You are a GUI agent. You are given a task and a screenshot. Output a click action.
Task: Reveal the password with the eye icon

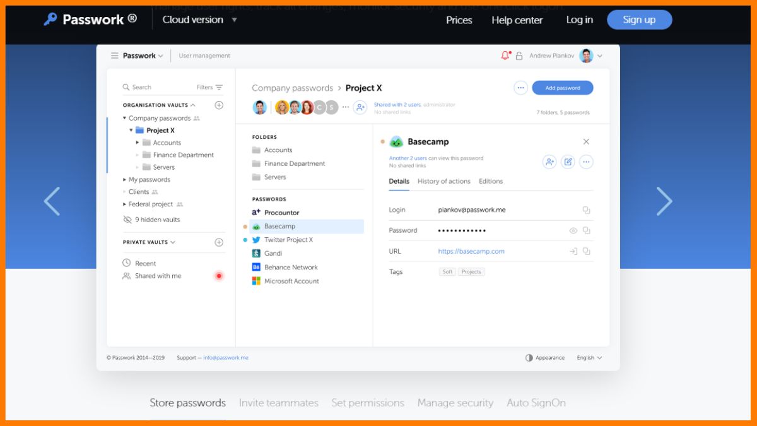click(x=573, y=231)
